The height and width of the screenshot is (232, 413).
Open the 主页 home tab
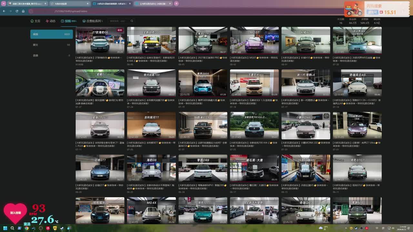click(x=35, y=21)
